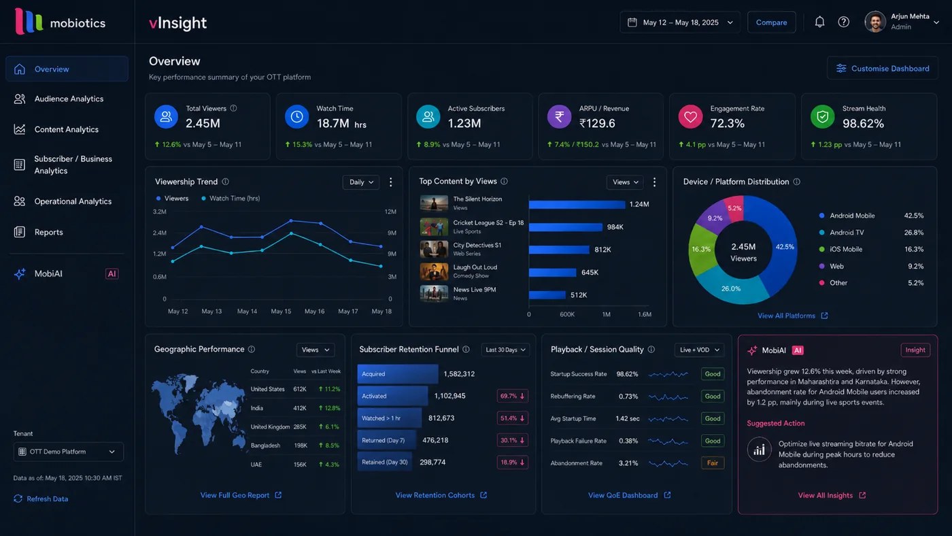Click Refresh Data

pos(41,499)
